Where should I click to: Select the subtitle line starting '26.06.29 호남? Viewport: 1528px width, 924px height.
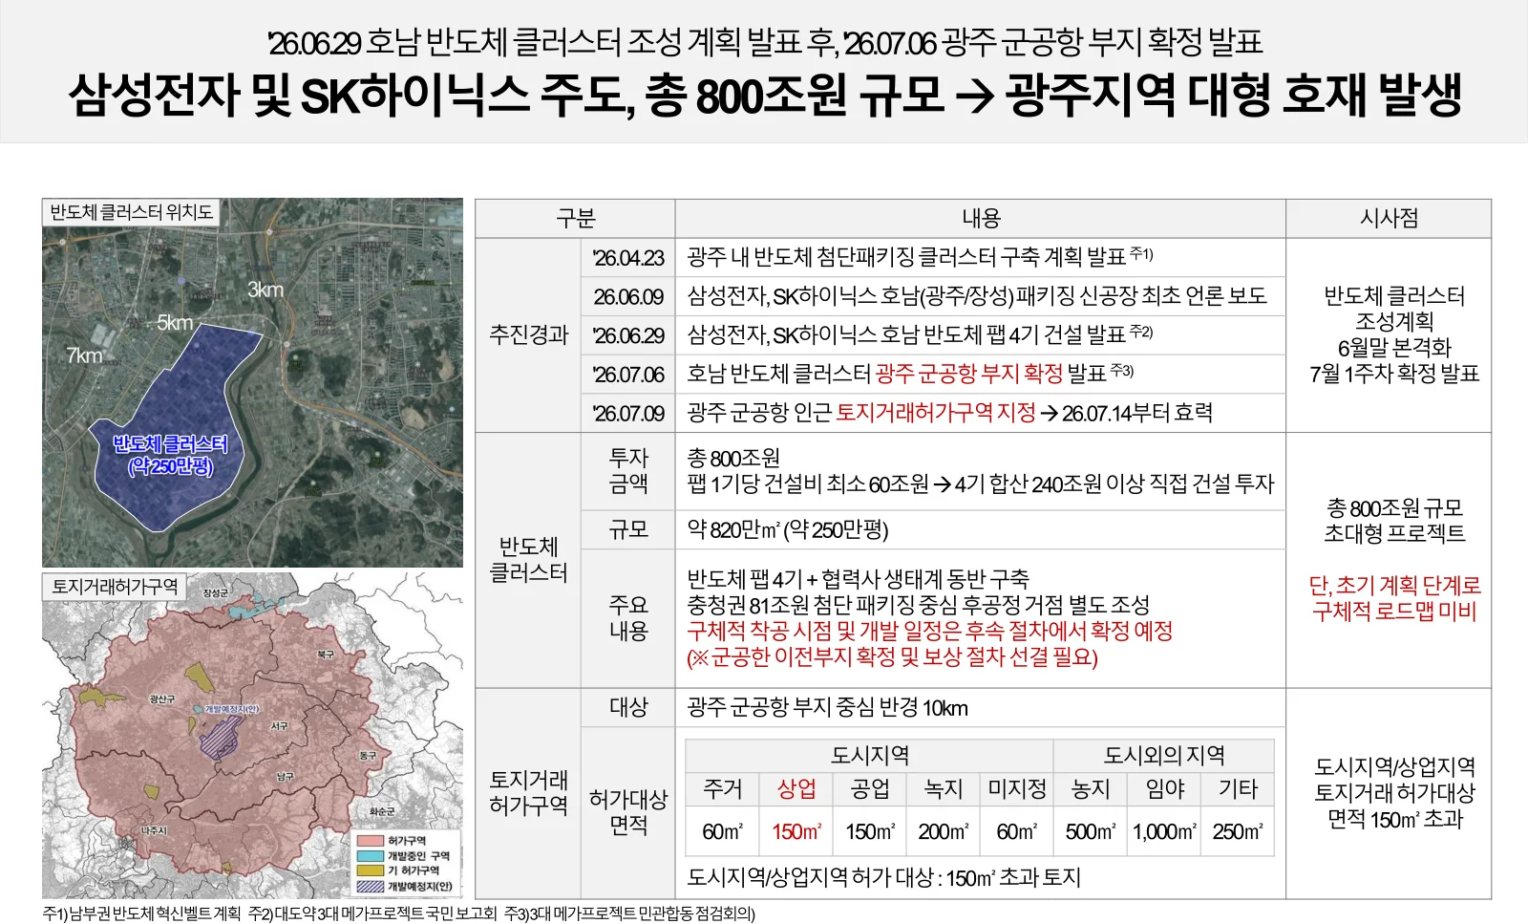pyautogui.click(x=765, y=42)
